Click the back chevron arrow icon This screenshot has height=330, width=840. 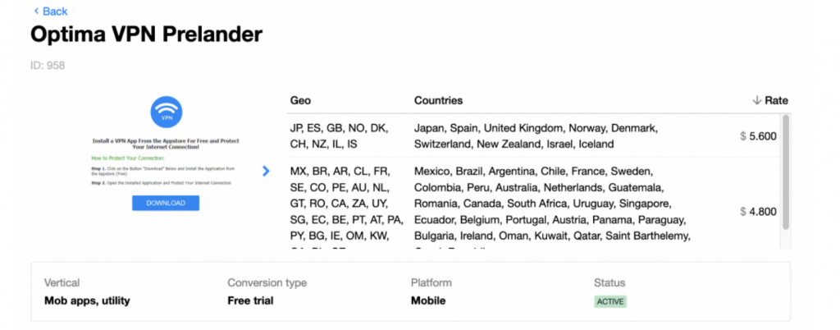point(36,11)
